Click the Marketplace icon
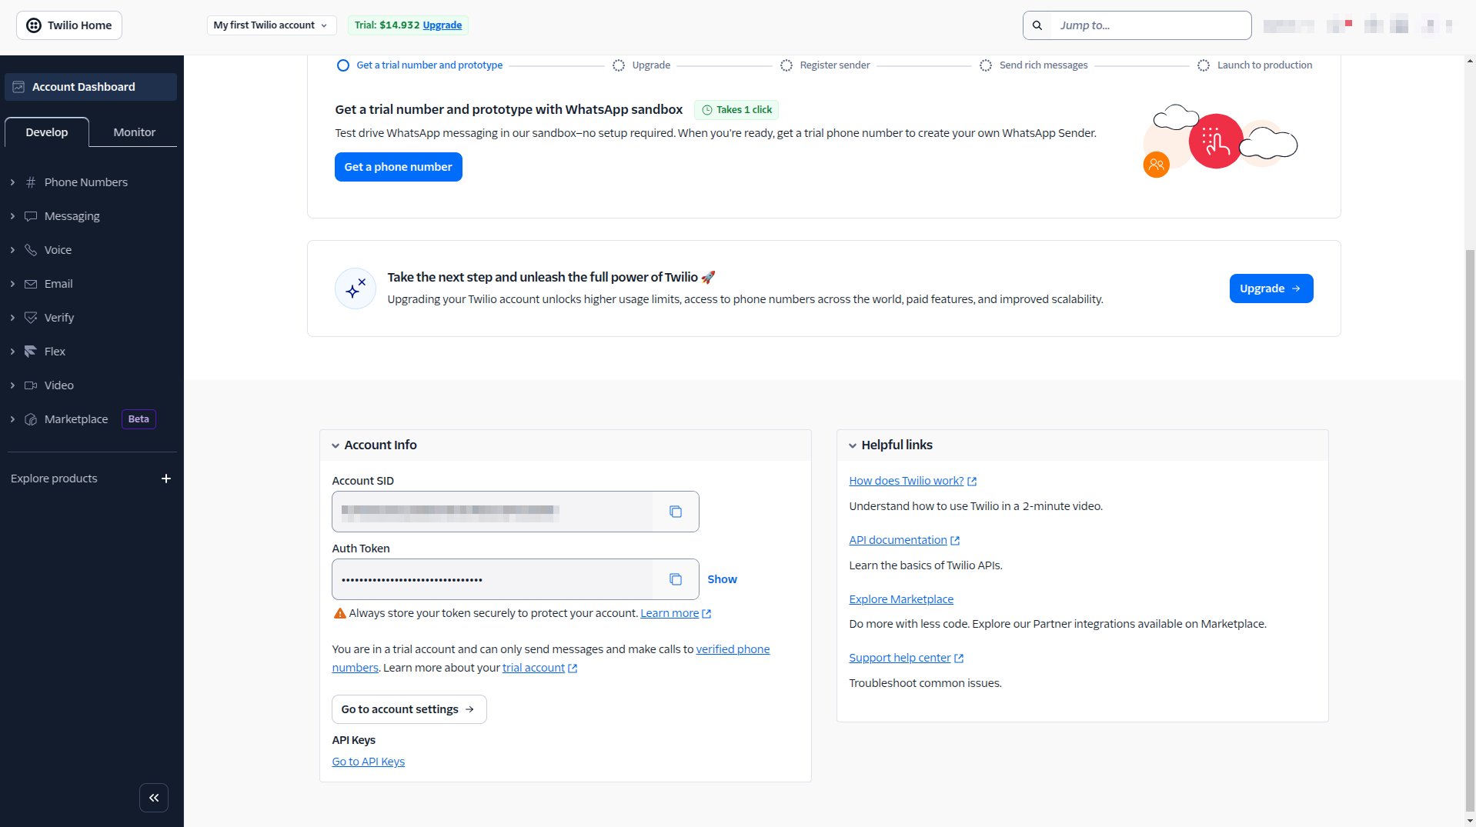The image size is (1476, 827). click(31, 419)
